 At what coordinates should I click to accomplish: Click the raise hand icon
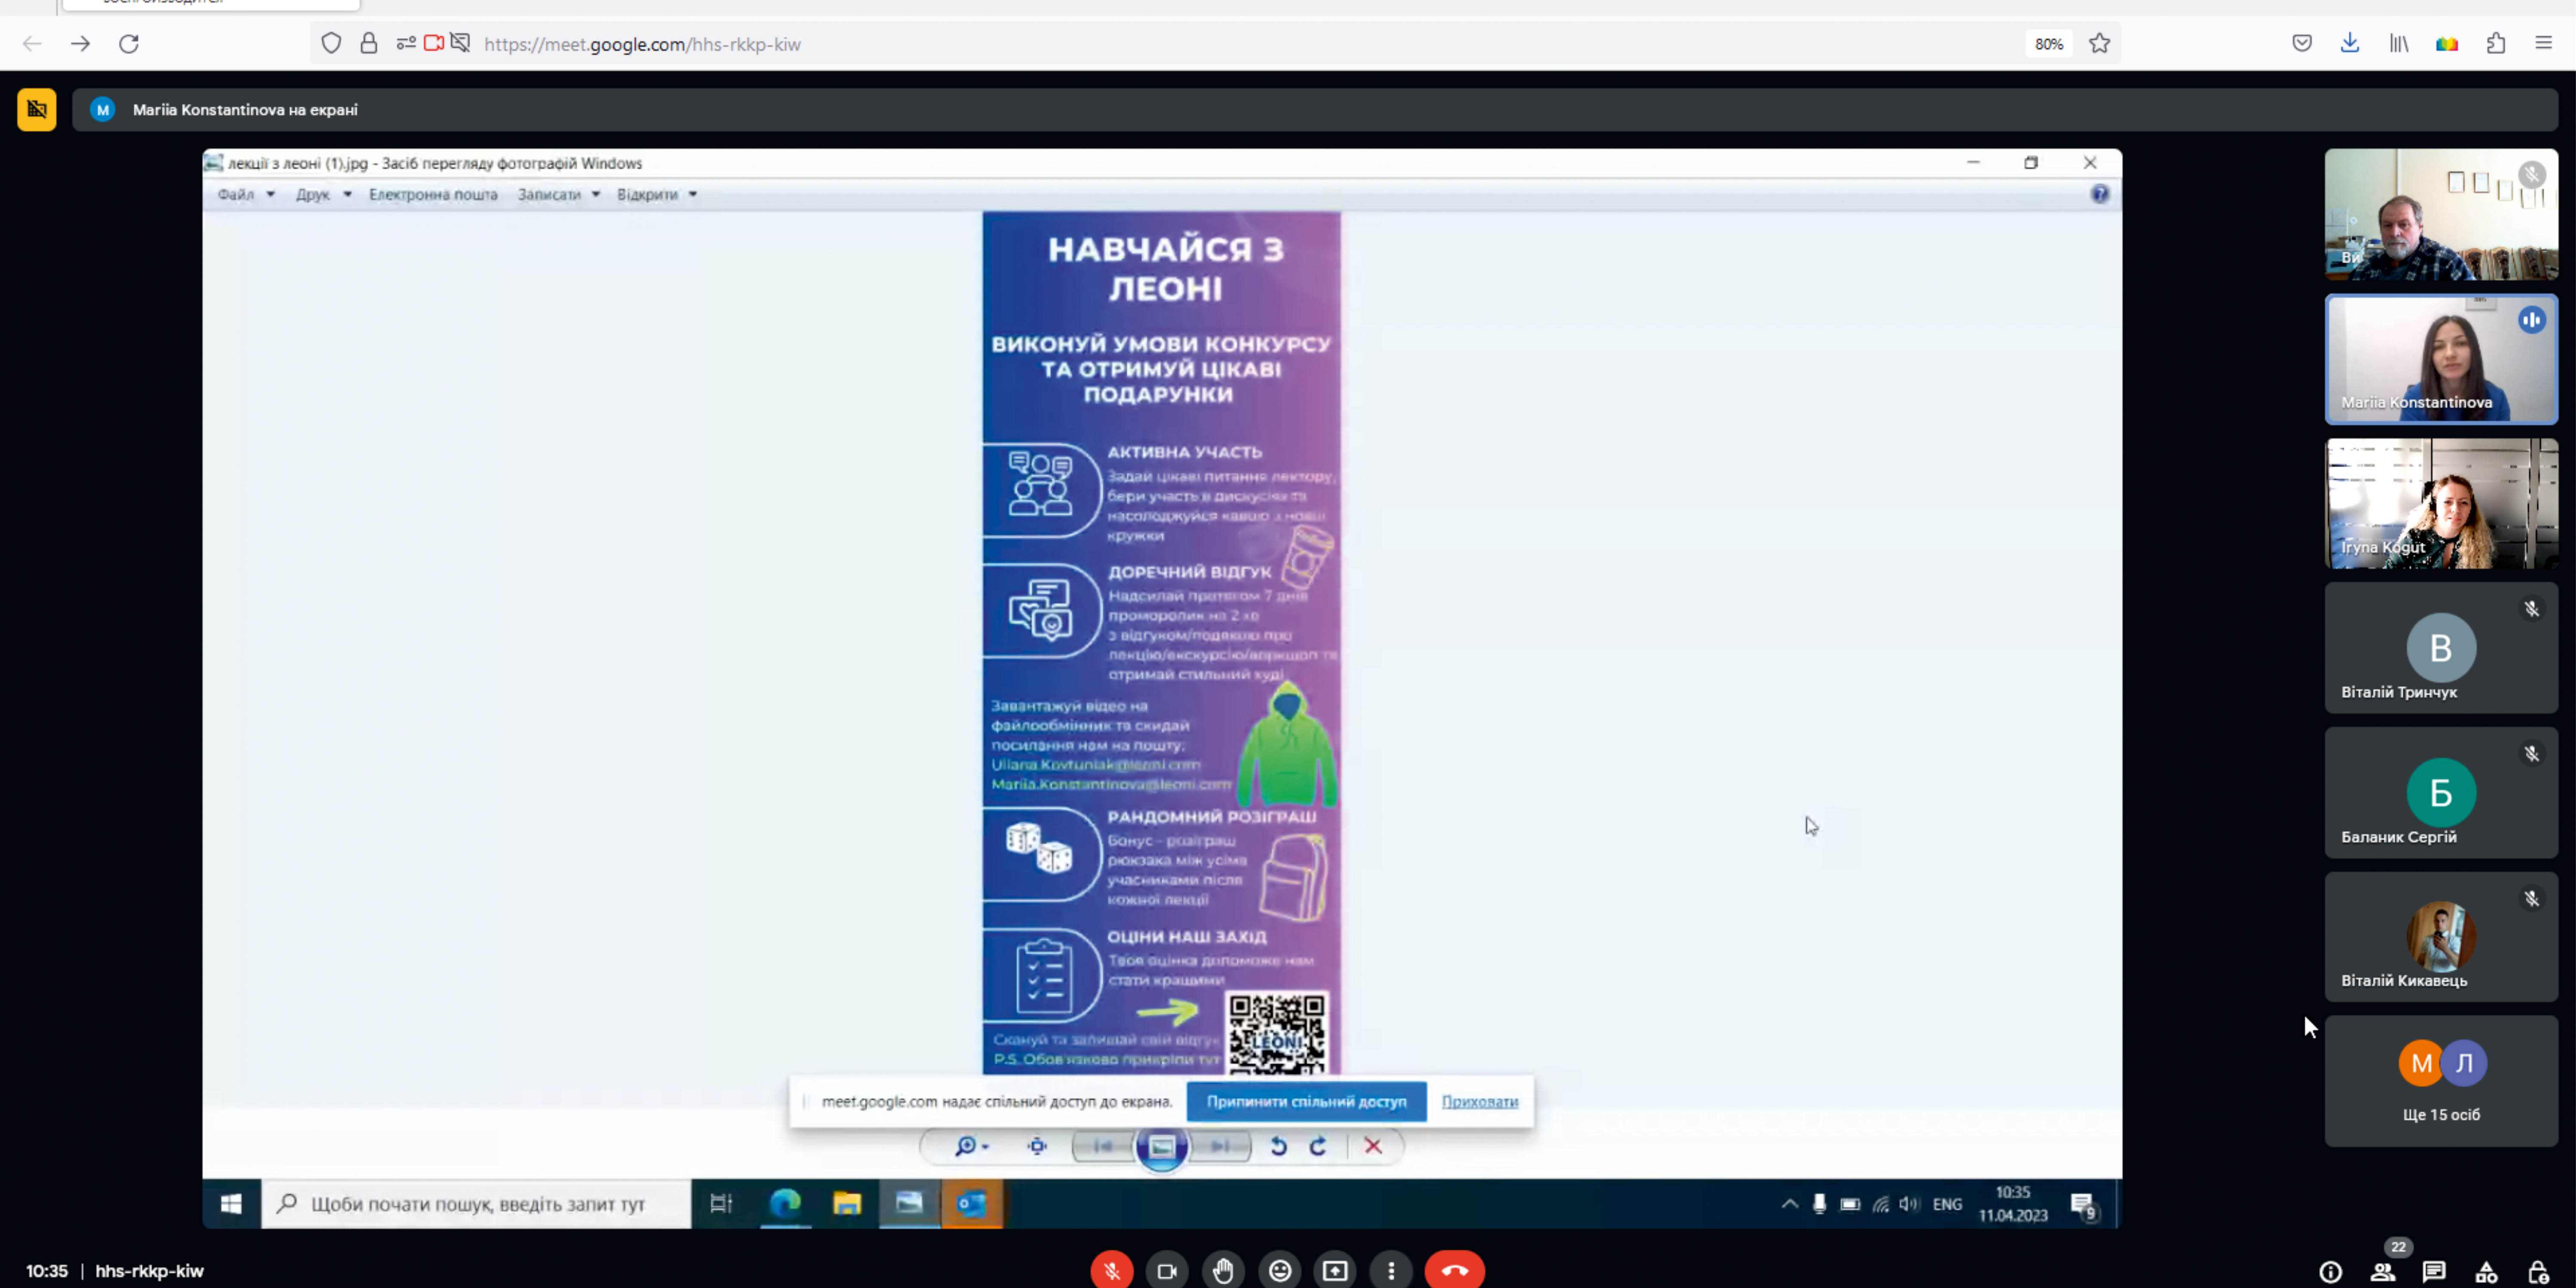[1223, 1270]
